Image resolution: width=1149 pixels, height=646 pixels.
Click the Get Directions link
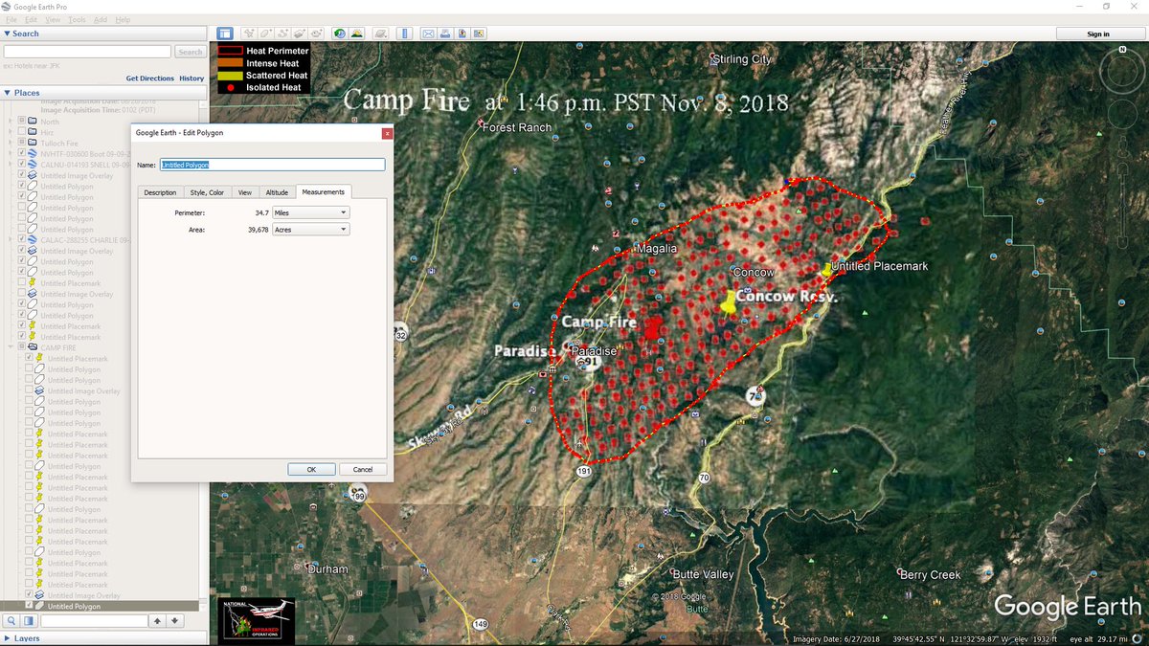click(150, 78)
